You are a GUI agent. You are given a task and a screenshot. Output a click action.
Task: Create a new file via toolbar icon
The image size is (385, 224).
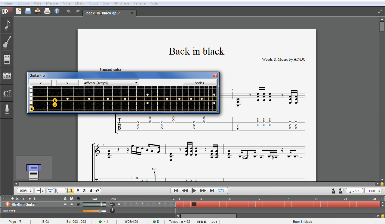(x=18, y=11)
